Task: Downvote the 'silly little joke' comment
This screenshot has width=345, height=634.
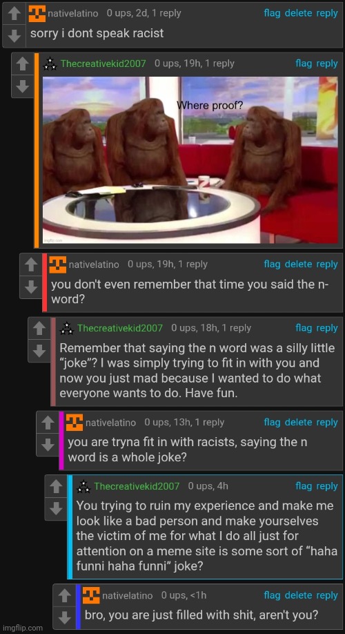Action: click(39, 351)
